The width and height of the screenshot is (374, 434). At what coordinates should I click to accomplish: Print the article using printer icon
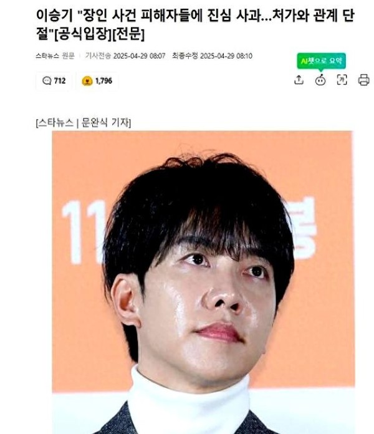[x=363, y=80]
